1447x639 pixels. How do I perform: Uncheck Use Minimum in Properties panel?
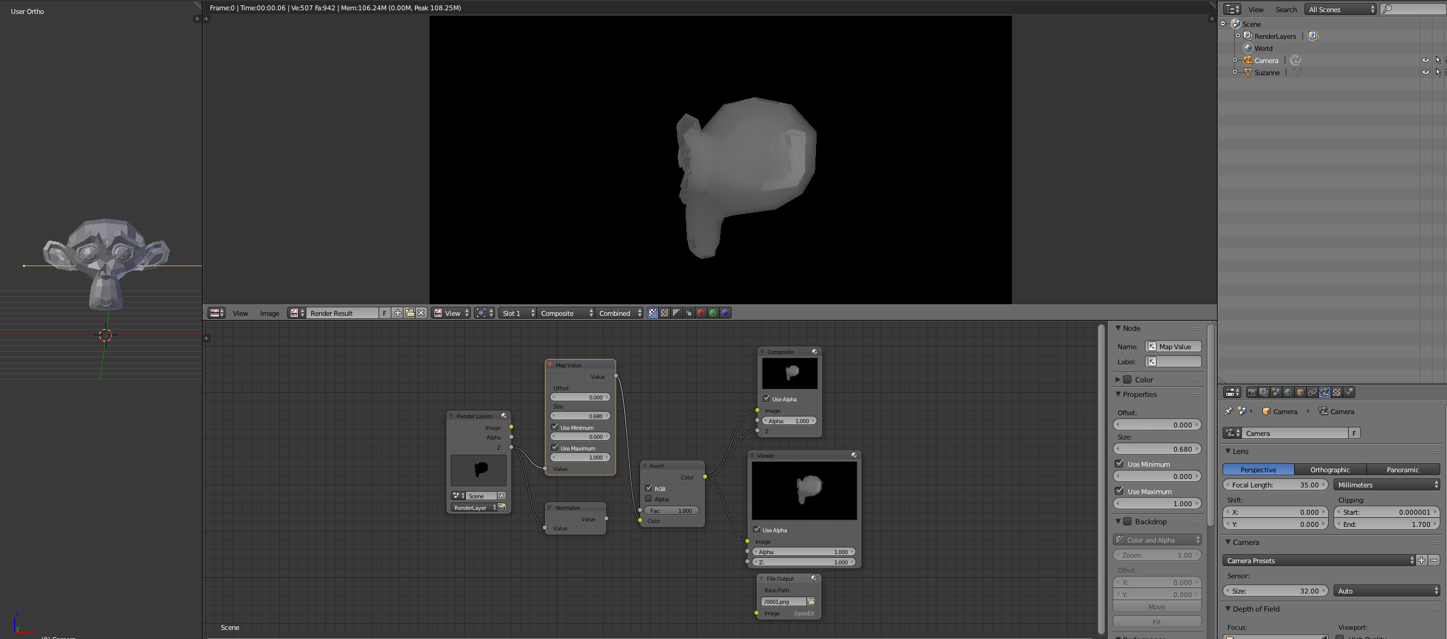tap(1119, 464)
